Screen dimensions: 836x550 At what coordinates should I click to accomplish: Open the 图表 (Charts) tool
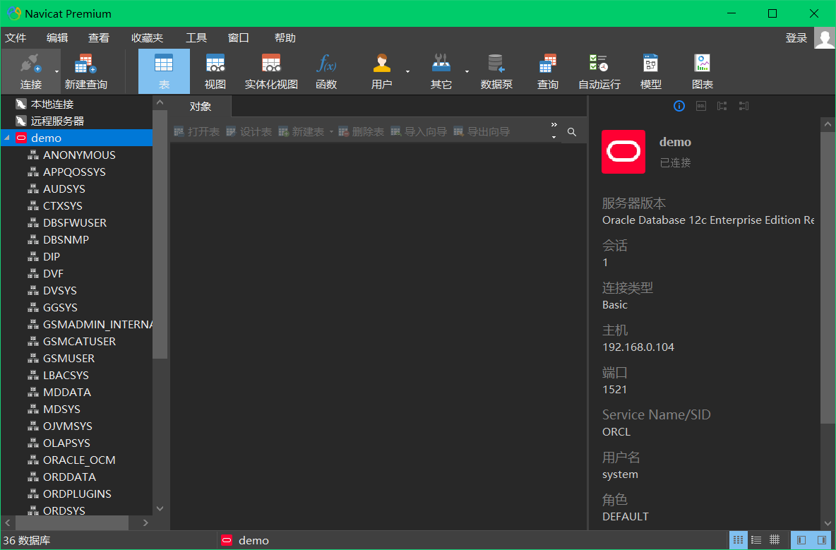pyautogui.click(x=702, y=71)
